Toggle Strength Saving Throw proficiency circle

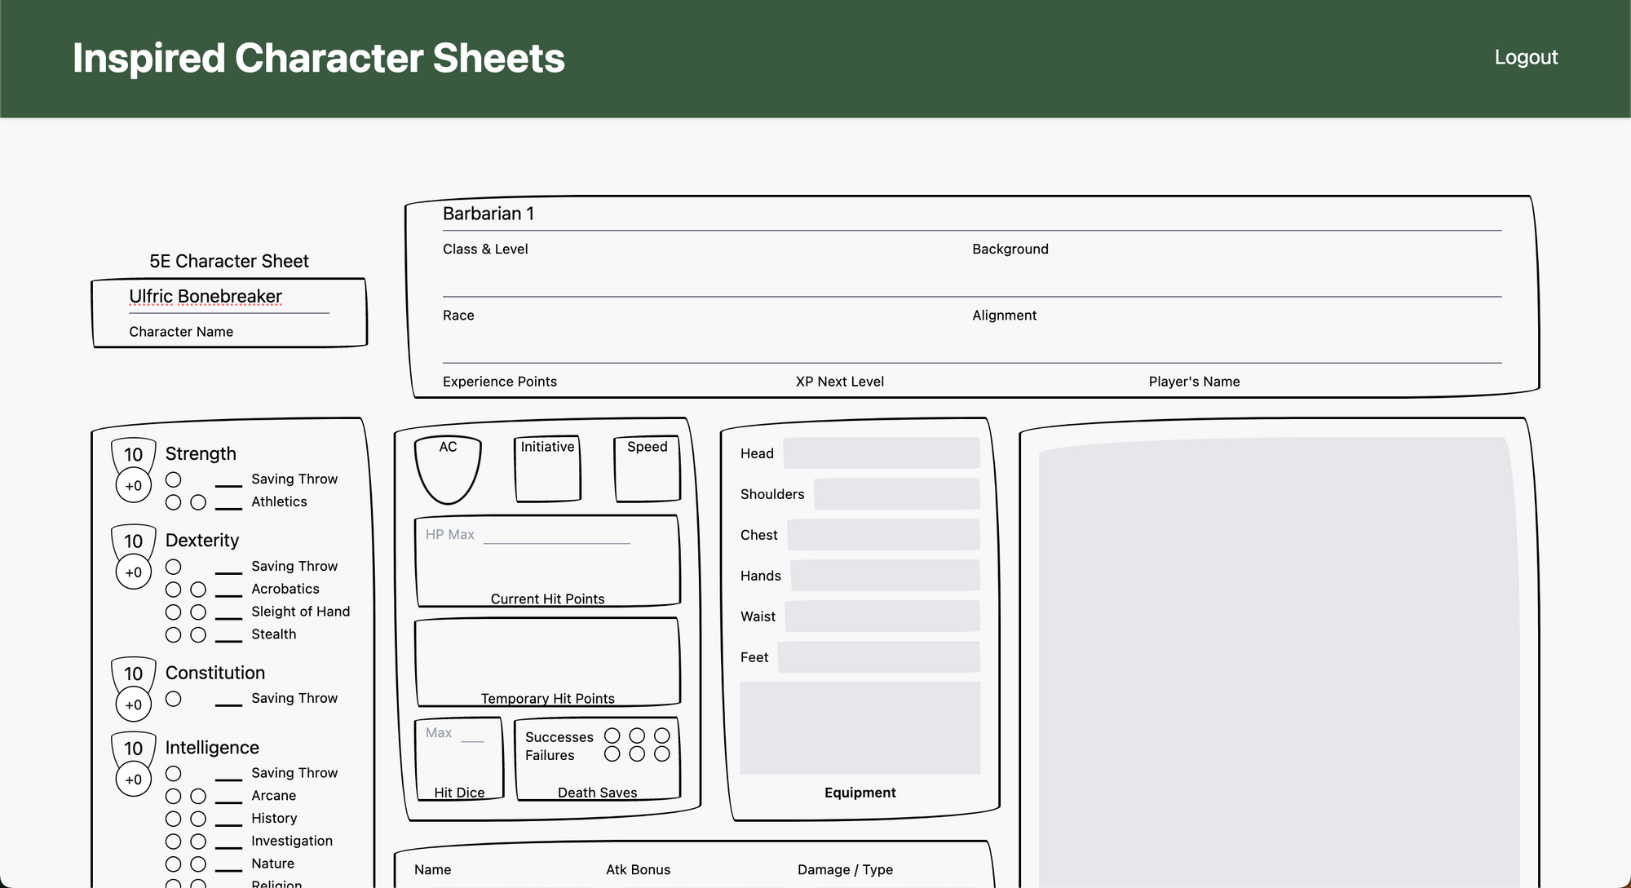[174, 479]
